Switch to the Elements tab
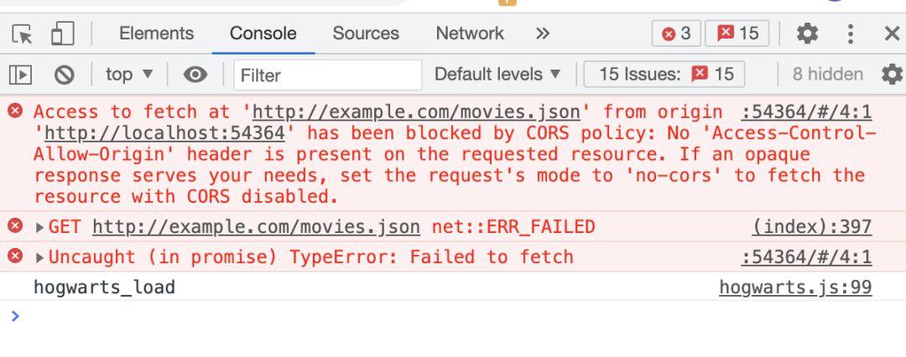906x357 pixels. point(156,34)
